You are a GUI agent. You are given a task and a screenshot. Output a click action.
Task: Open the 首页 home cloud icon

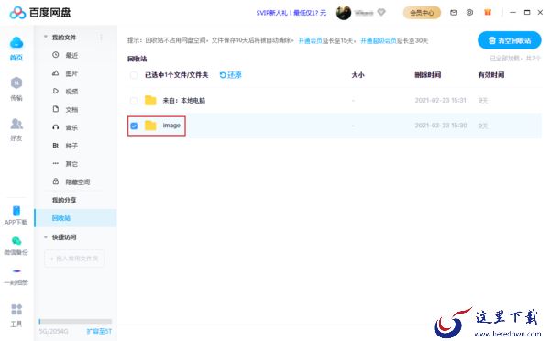pyautogui.click(x=16, y=43)
